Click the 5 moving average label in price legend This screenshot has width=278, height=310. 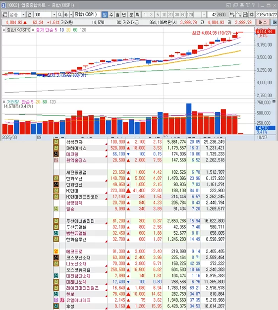click(56, 30)
